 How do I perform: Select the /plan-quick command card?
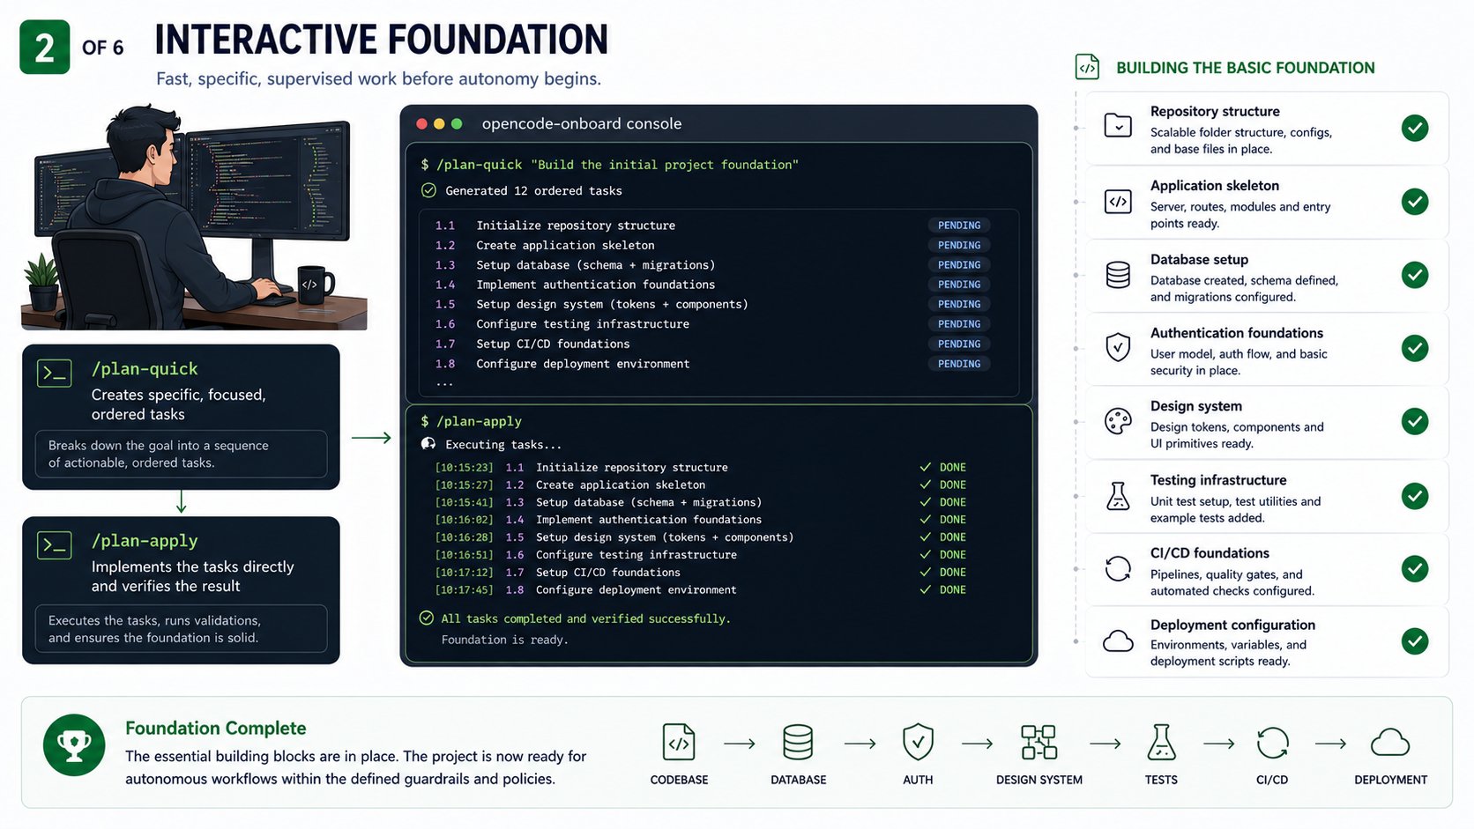point(181,417)
